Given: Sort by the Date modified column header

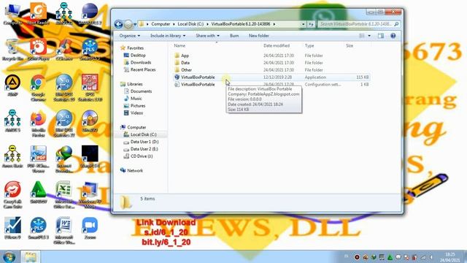Looking at the screenshot, I should (x=277, y=45).
